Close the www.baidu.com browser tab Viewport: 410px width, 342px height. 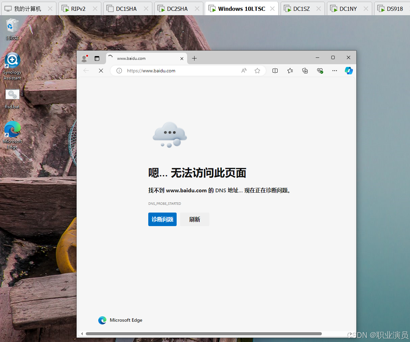click(x=182, y=58)
